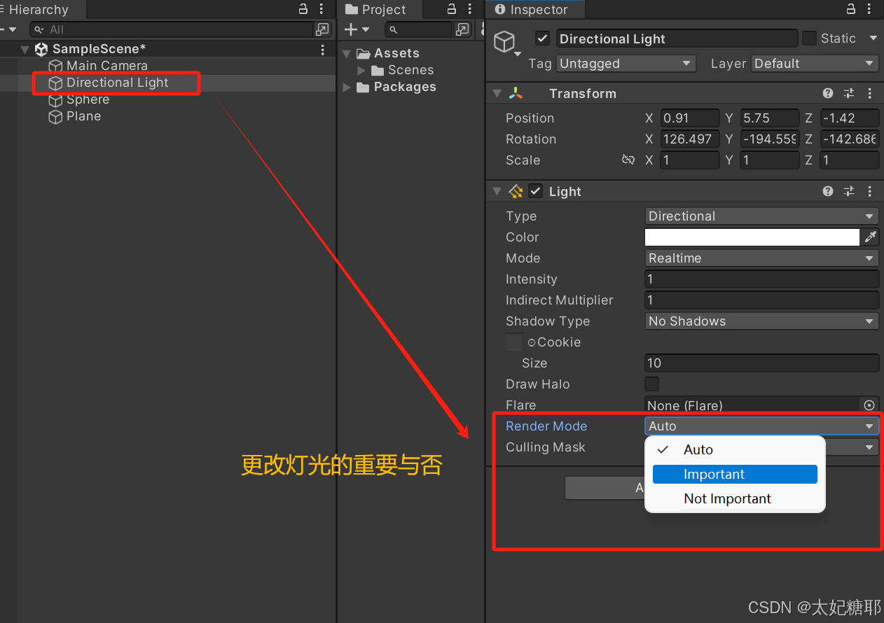This screenshot has width=884, height=623.
Task: Open the Tag dropdown showing Untagged
Action: tap(626, 64)
